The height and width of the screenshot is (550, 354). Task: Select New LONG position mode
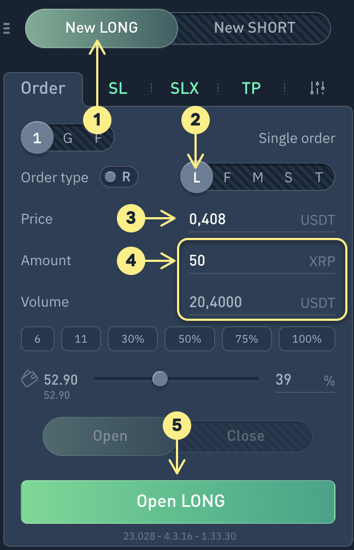[102, 27]
